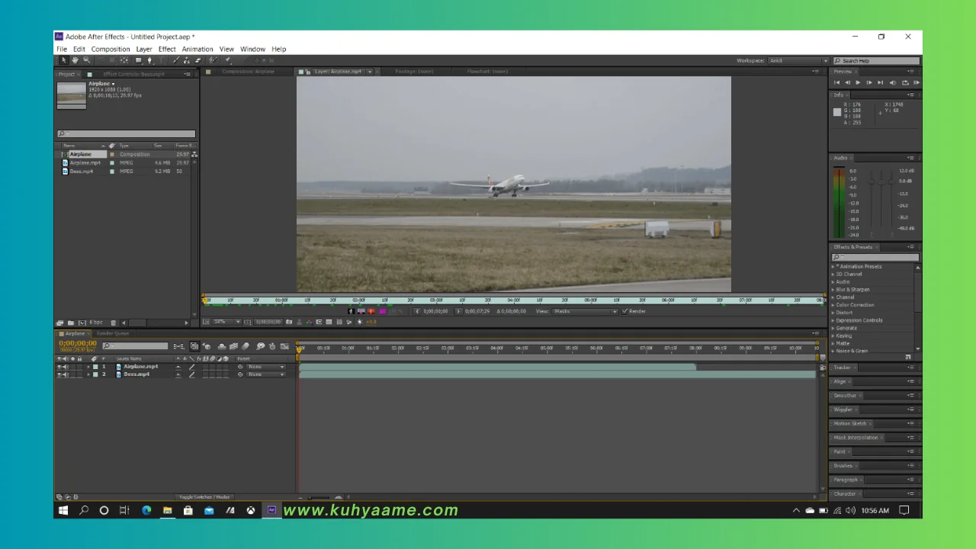Select the Selection arrow tool
976x549 pixels.
(x=64, y=60)
